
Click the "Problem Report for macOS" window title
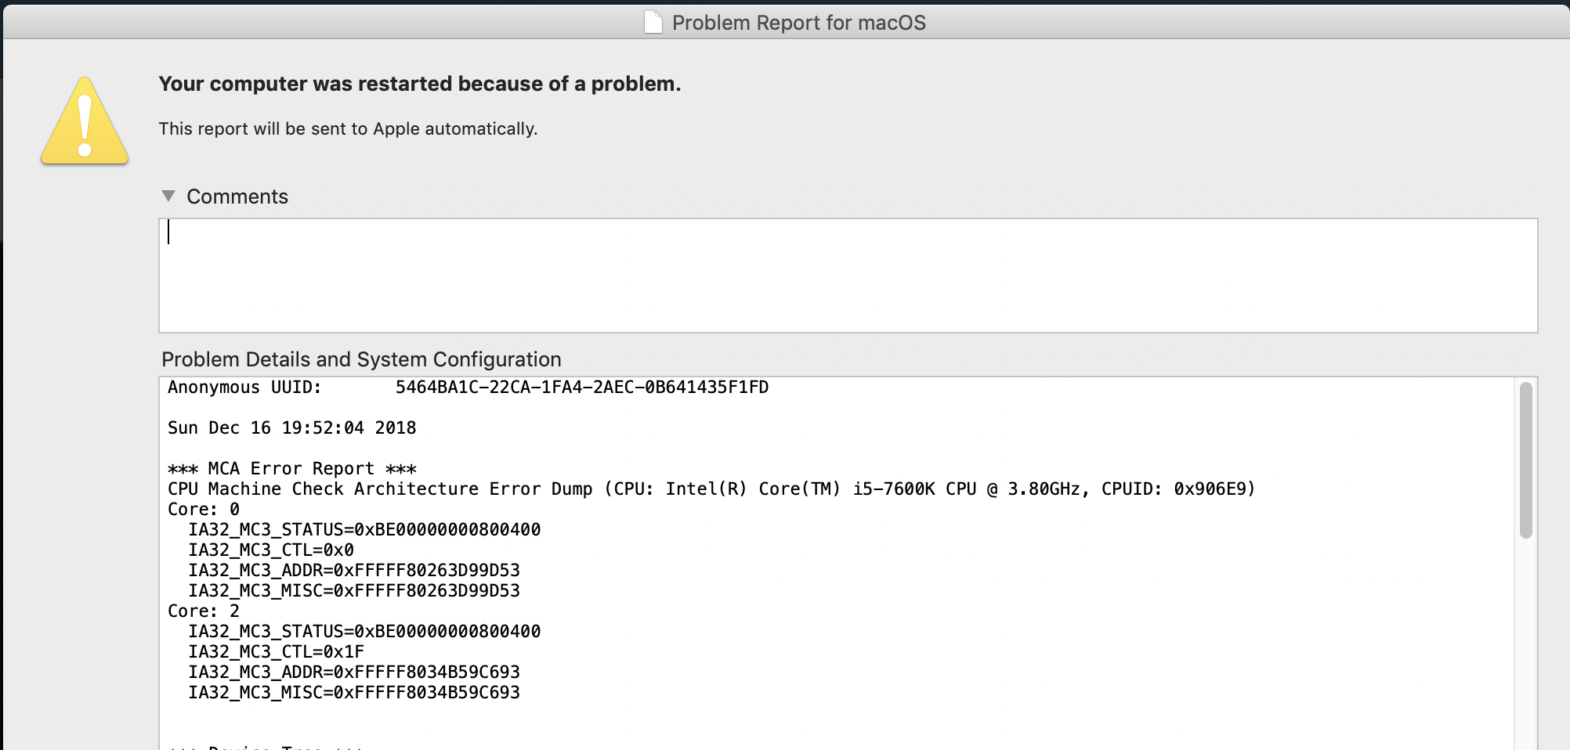798,23
